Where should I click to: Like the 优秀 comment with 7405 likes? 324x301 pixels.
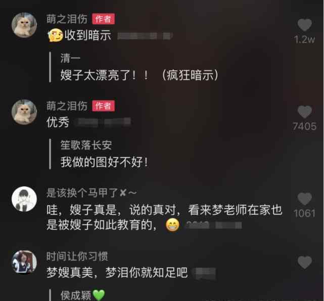[305, 112]
